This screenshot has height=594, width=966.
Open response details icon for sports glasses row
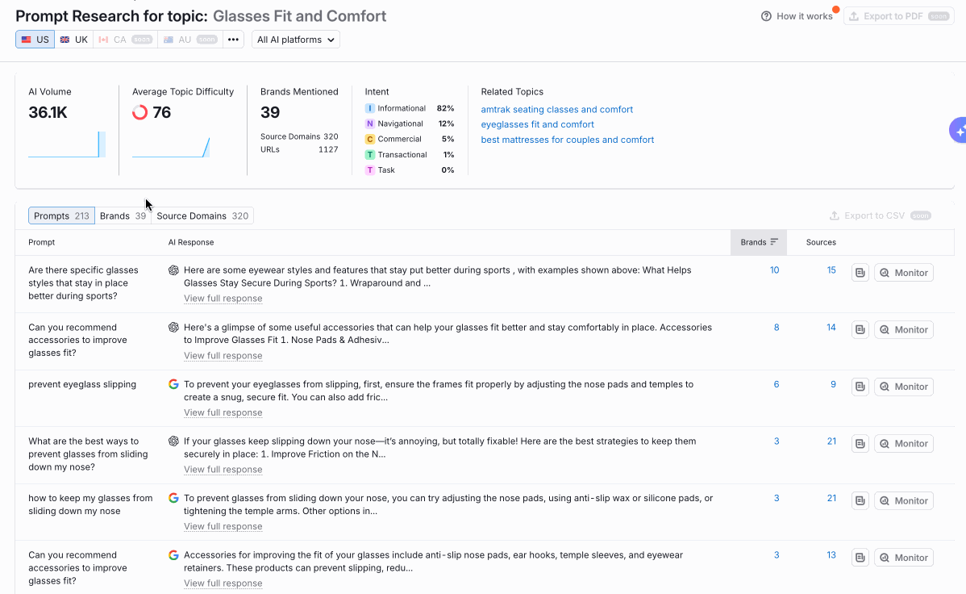(860, 273)
